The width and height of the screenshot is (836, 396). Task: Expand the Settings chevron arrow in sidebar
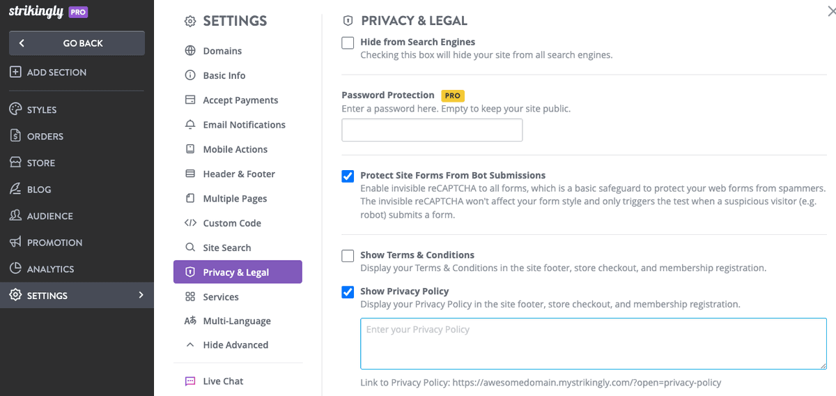[141, 295]
